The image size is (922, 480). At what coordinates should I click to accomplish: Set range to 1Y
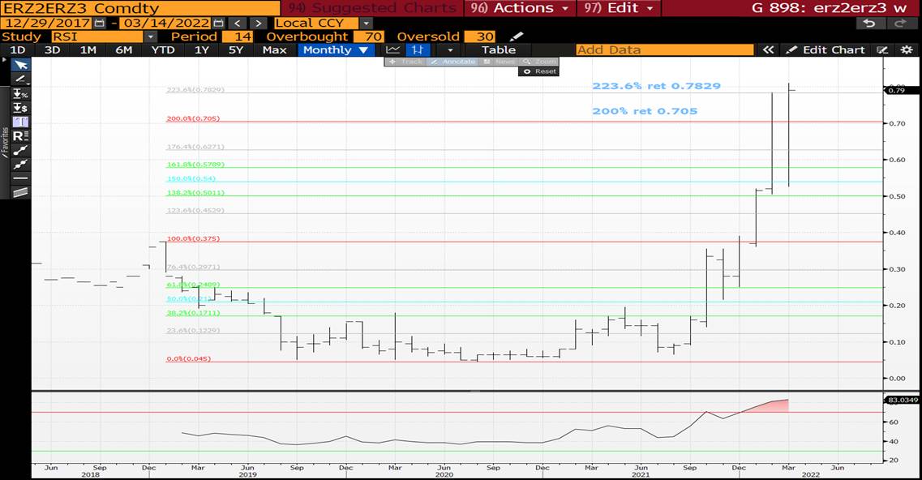pyautogui.click(x=202, y=50)
